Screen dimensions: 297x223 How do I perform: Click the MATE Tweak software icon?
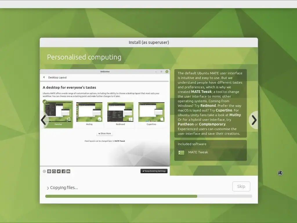[181, 152]
